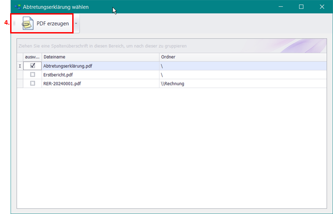
Task: Select the RER-20240001.pdf file entry
Action: tap(62, 84)
